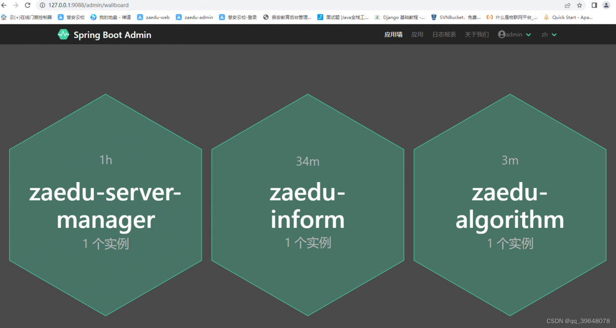The width and height of the screenshot is (616, 328).
Task: Expand the zh language dropdown
Action: pos(549,35)
